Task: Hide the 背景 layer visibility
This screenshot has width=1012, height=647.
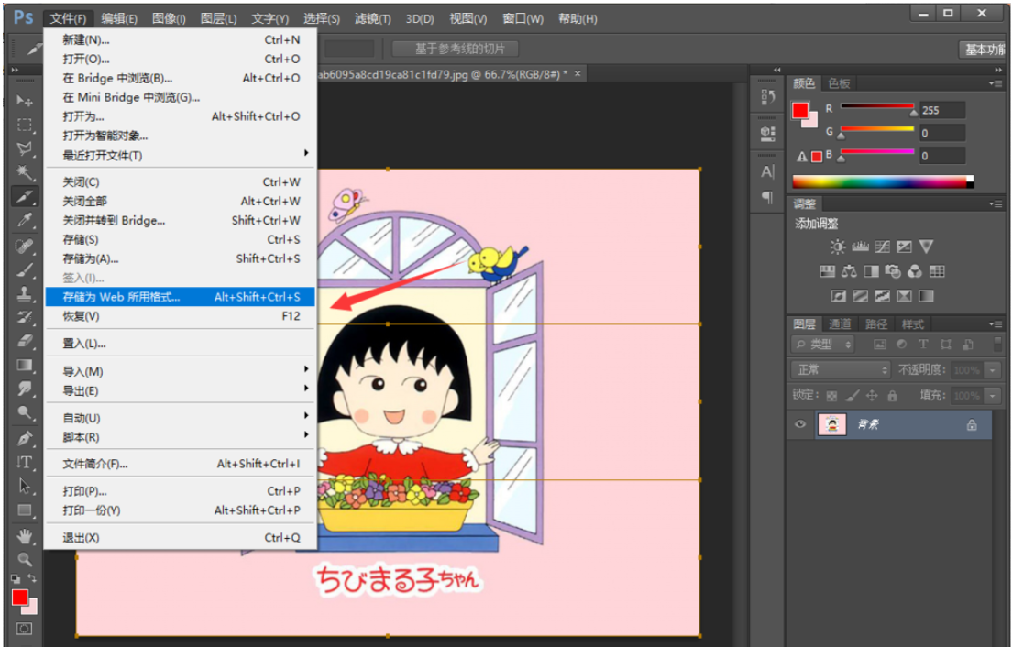Action: click(800, 423)
